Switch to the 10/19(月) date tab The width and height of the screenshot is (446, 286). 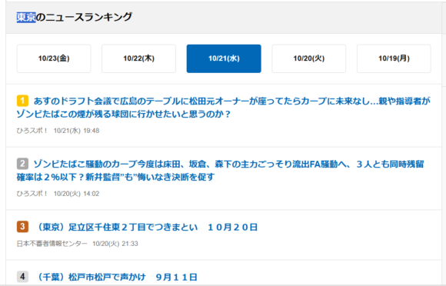(x=394, y=58)
